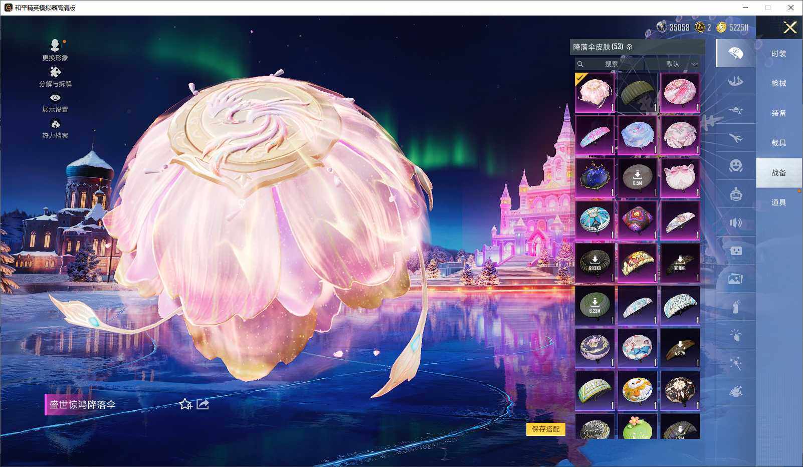The height and width of the screenshot is (467, 803).
Task: Switch to the 装备 tab
Action: (779, 113)
